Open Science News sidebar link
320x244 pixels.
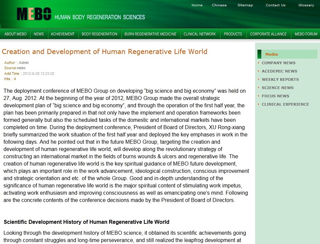pyautogui.click(x=278, y=88)
